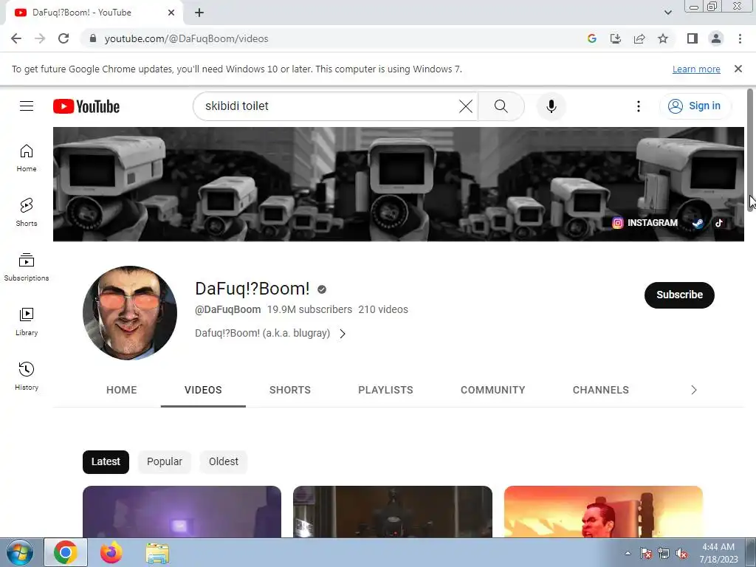The height and width of the screenshot is (567, 756).
Task: Open the Chrome three-dot menu
Action: click(x=740, y=38)
